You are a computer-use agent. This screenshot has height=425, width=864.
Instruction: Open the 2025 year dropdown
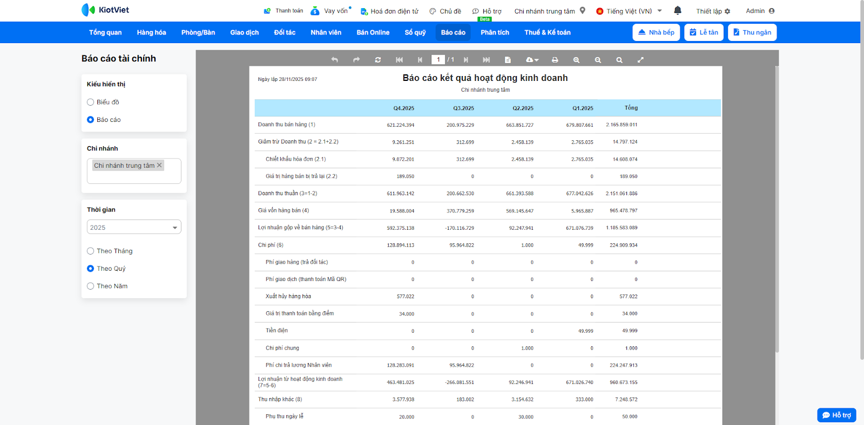click(x=134, y=227)
